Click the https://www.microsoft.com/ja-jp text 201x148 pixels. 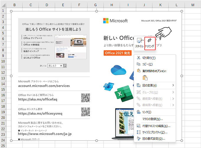[45, 134]
